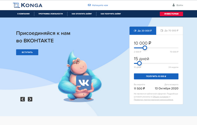
Task: Click the ВСТУПИТЬ button
Action: pyautogui.click(x=27, y=52)
